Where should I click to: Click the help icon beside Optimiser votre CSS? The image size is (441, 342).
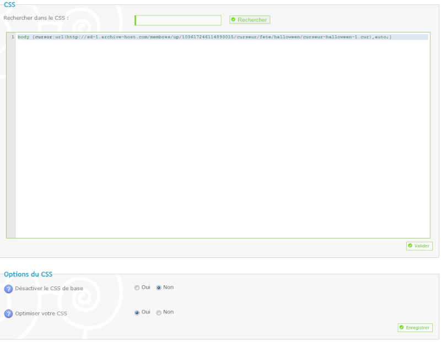(x=8, y=313)
